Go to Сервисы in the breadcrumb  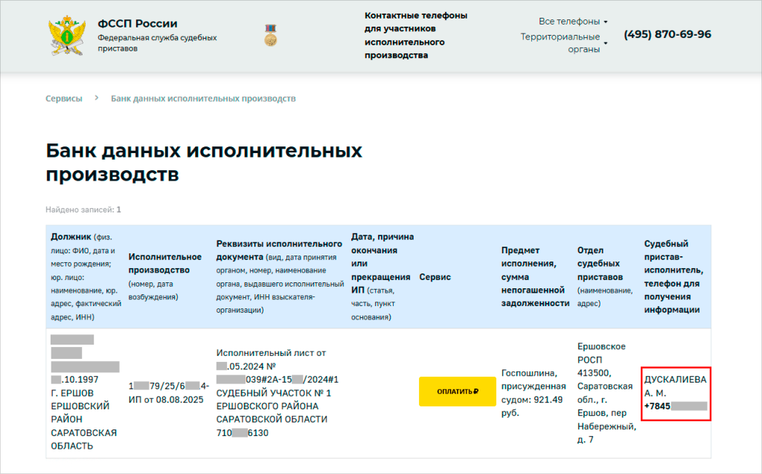pyautogui.click(x=64, y=98)
